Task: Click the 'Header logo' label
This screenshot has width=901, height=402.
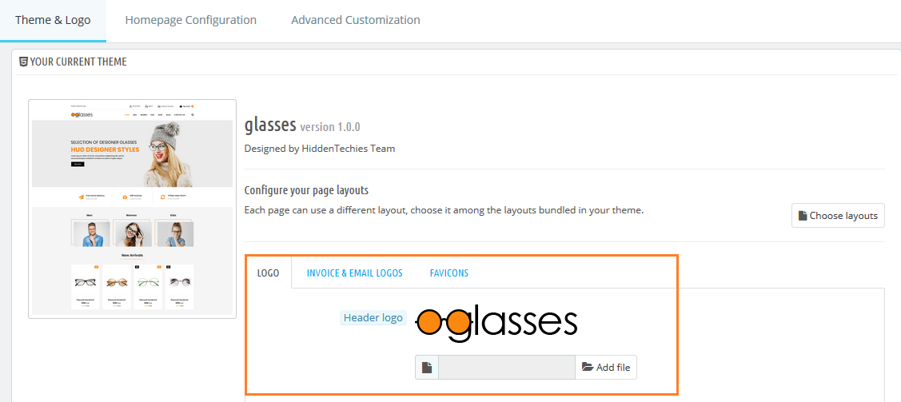Action: 373,317
